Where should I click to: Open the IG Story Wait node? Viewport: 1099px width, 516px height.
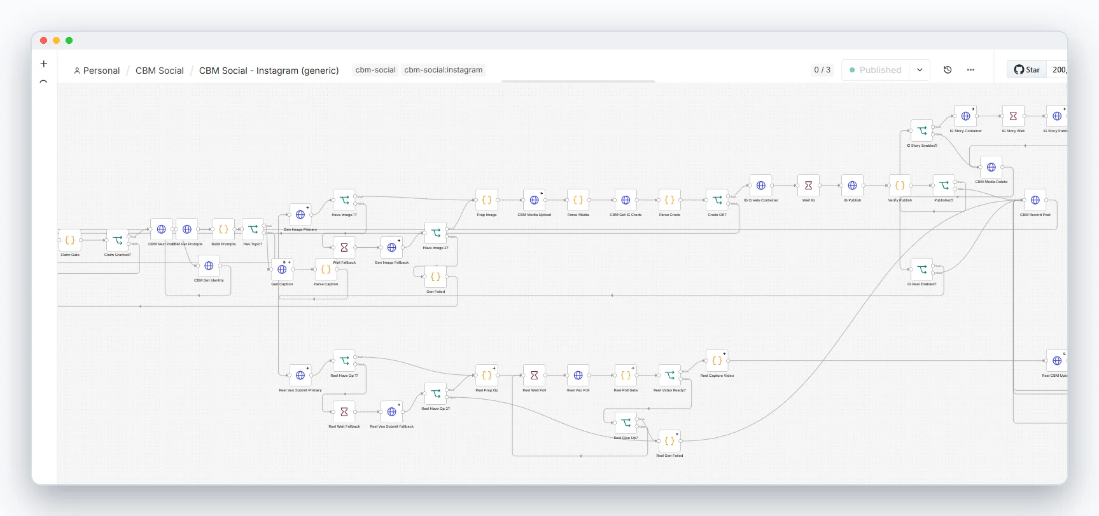(x=1013, y=116)
